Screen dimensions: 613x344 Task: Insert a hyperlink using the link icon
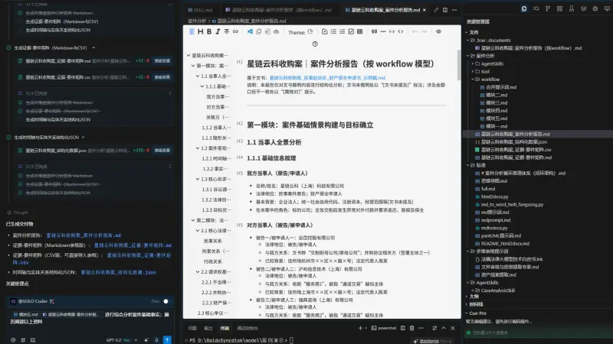[x=235, y=31]
